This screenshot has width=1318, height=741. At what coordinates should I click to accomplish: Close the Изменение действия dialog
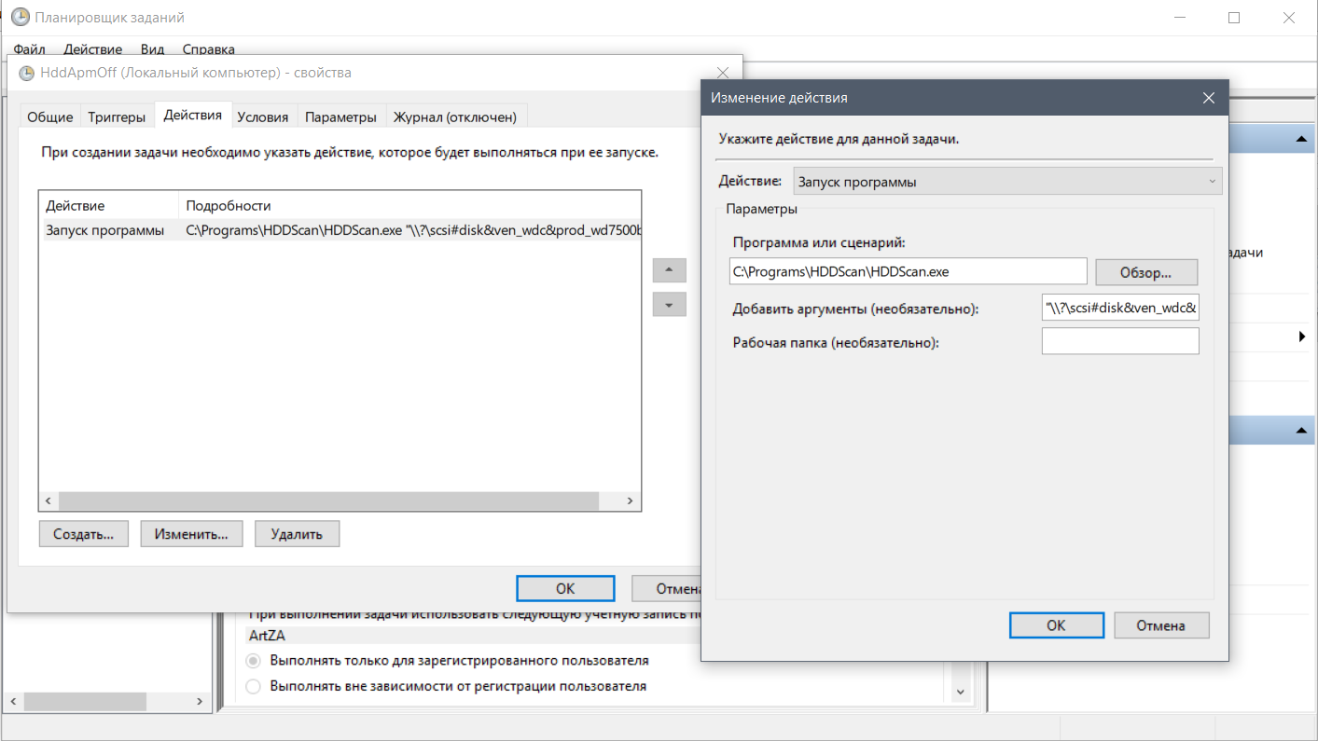[1209, 98]
